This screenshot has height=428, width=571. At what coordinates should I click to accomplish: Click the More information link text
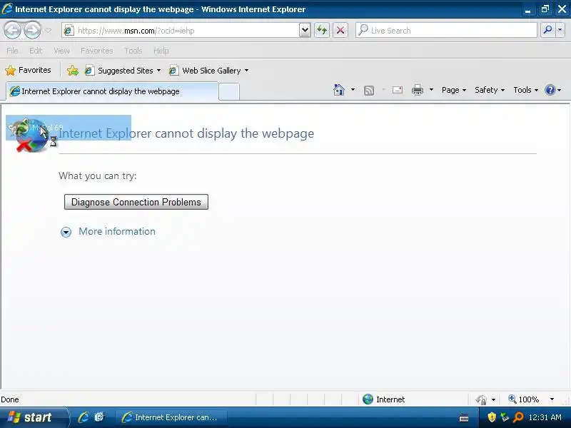pos(117,231)
